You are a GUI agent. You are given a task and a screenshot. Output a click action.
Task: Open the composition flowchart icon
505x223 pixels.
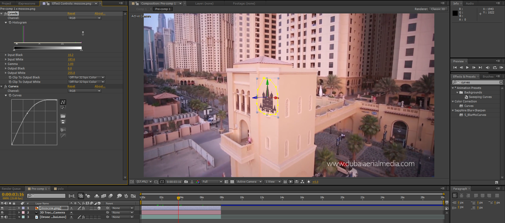tap(302, 182)
